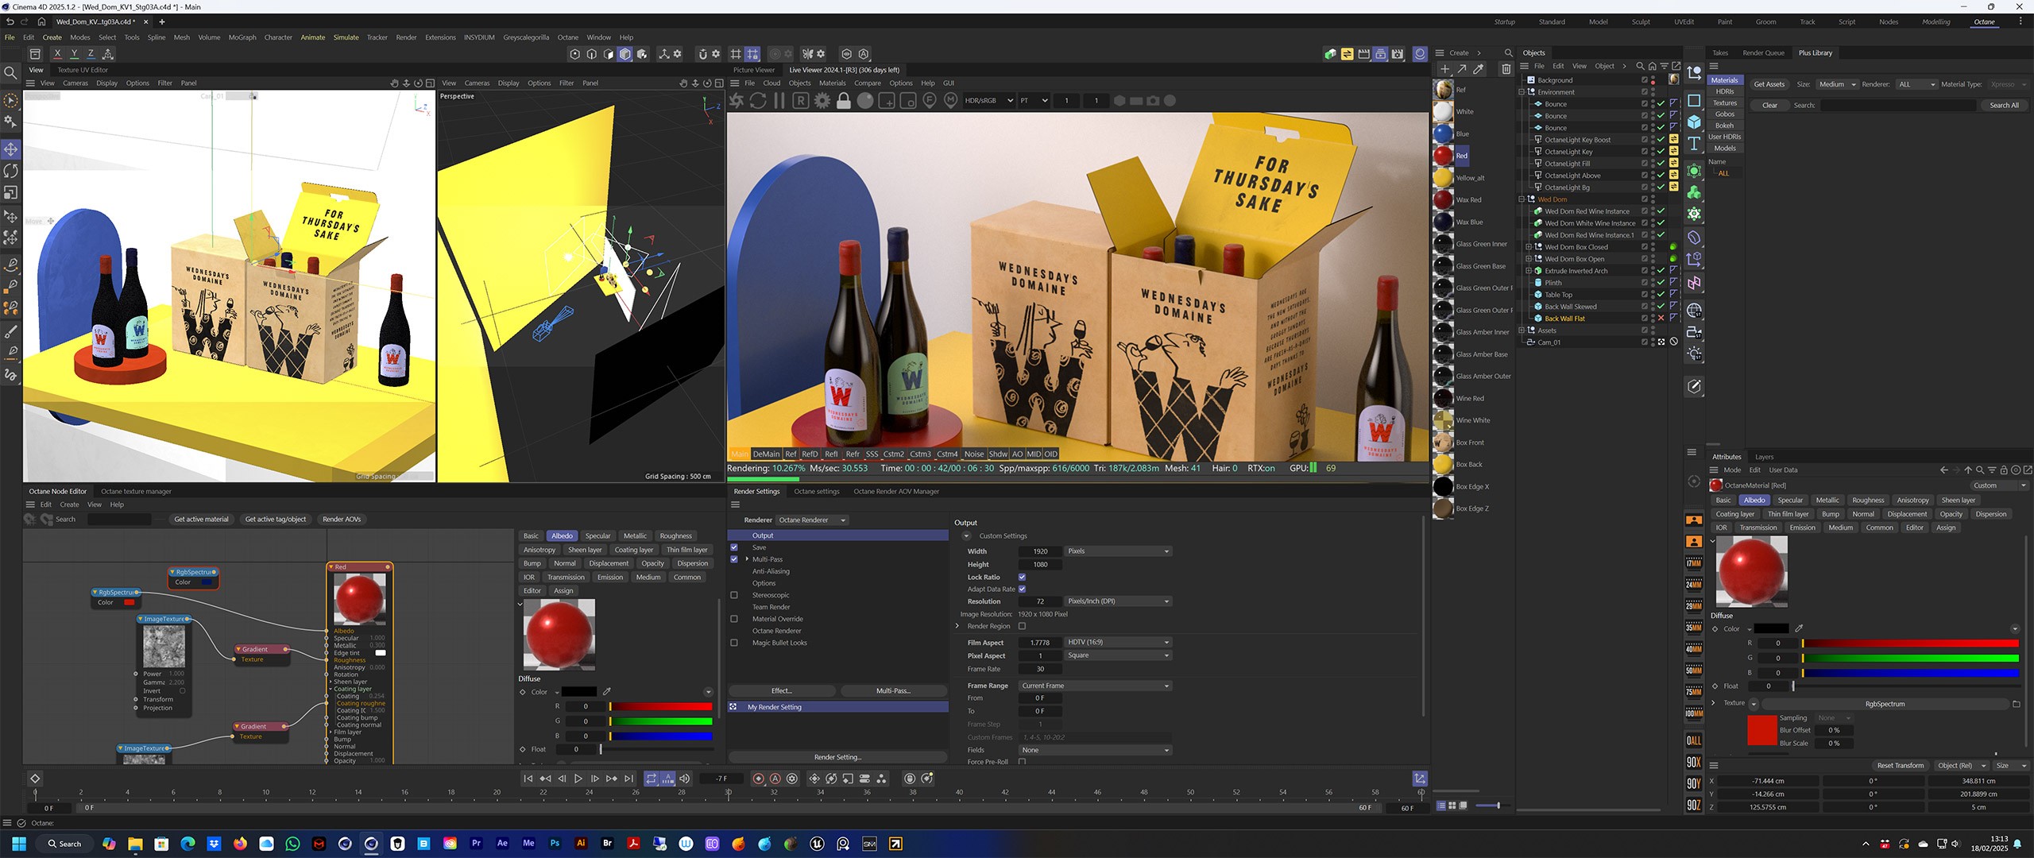Toggle the Lock Ratio checkbox
Screen dimensions: 2034x858
(x=1022, y=578)
